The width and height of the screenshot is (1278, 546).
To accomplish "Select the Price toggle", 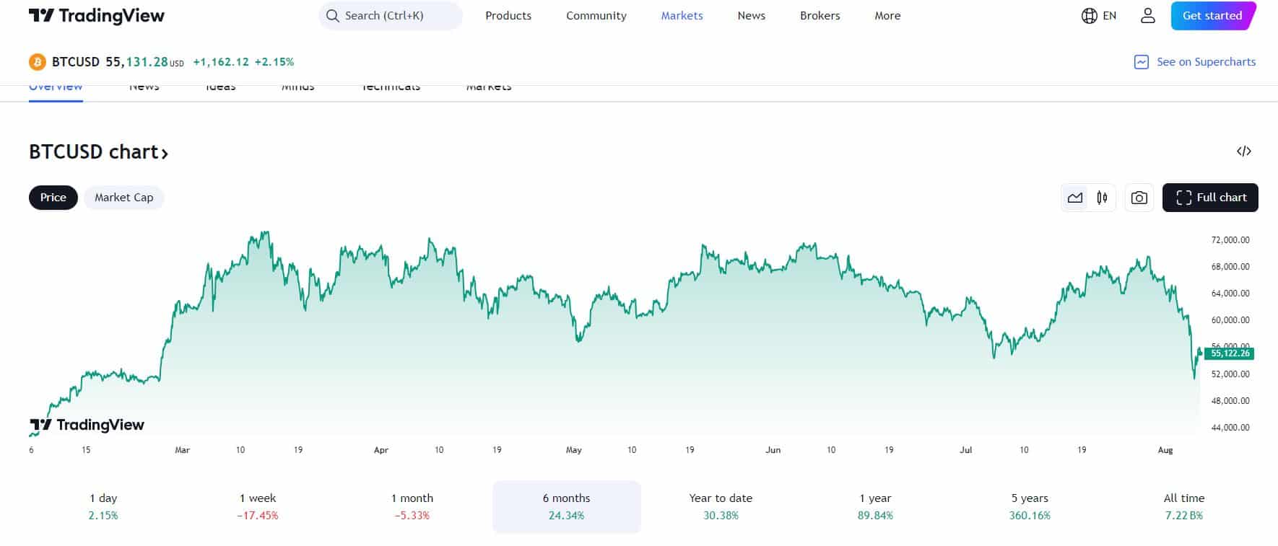I will pos(53,198).
